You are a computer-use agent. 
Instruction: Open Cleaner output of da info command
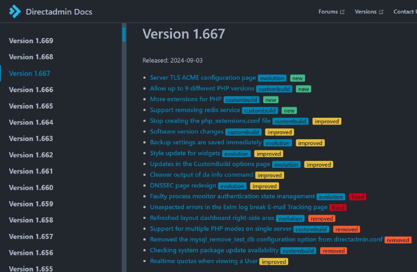tap(202, 175)
